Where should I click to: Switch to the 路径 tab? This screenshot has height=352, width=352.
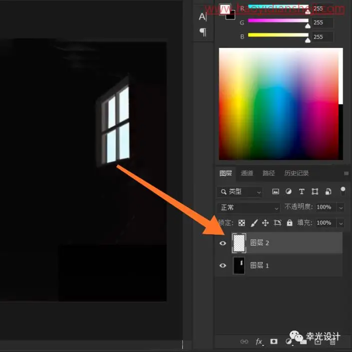[269, 173]
